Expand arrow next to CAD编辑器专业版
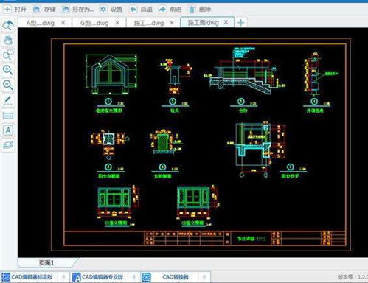Screen dimensions: 368x283 click(x=134, y=277)
